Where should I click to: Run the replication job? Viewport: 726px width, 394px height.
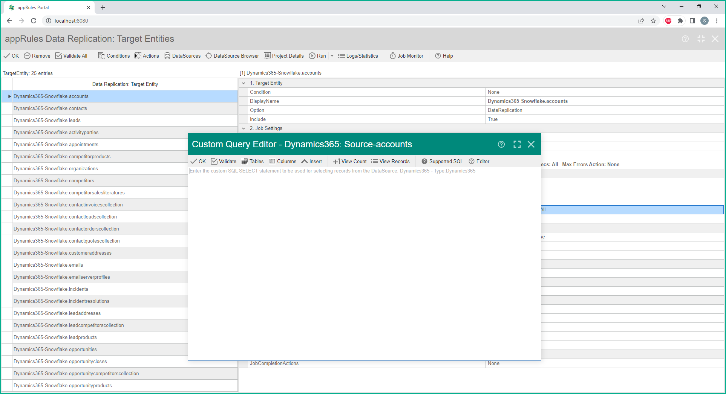pyautogui.click(x=317, y=56)
